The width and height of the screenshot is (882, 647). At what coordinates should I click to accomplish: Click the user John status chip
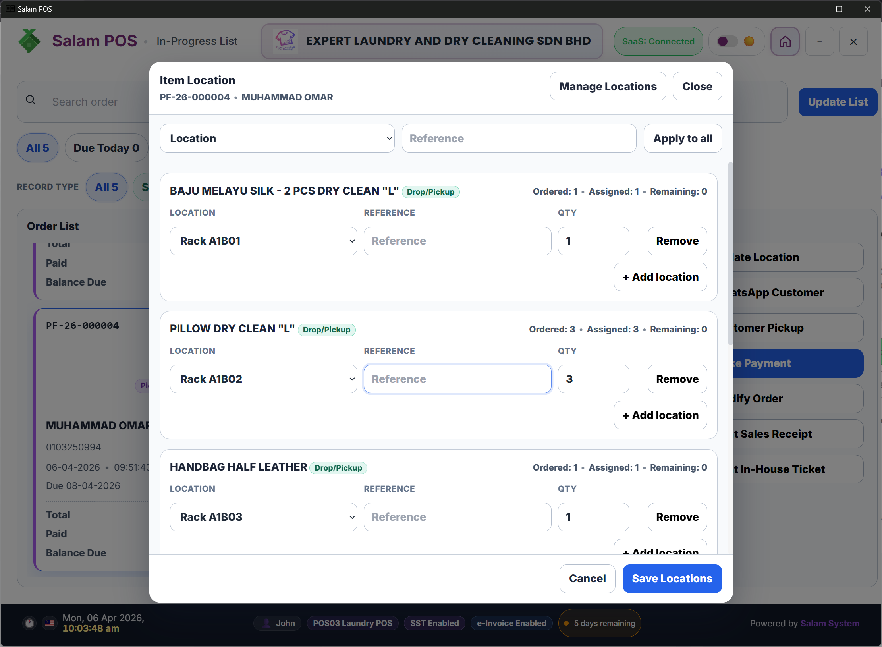(x=278, y=623)
